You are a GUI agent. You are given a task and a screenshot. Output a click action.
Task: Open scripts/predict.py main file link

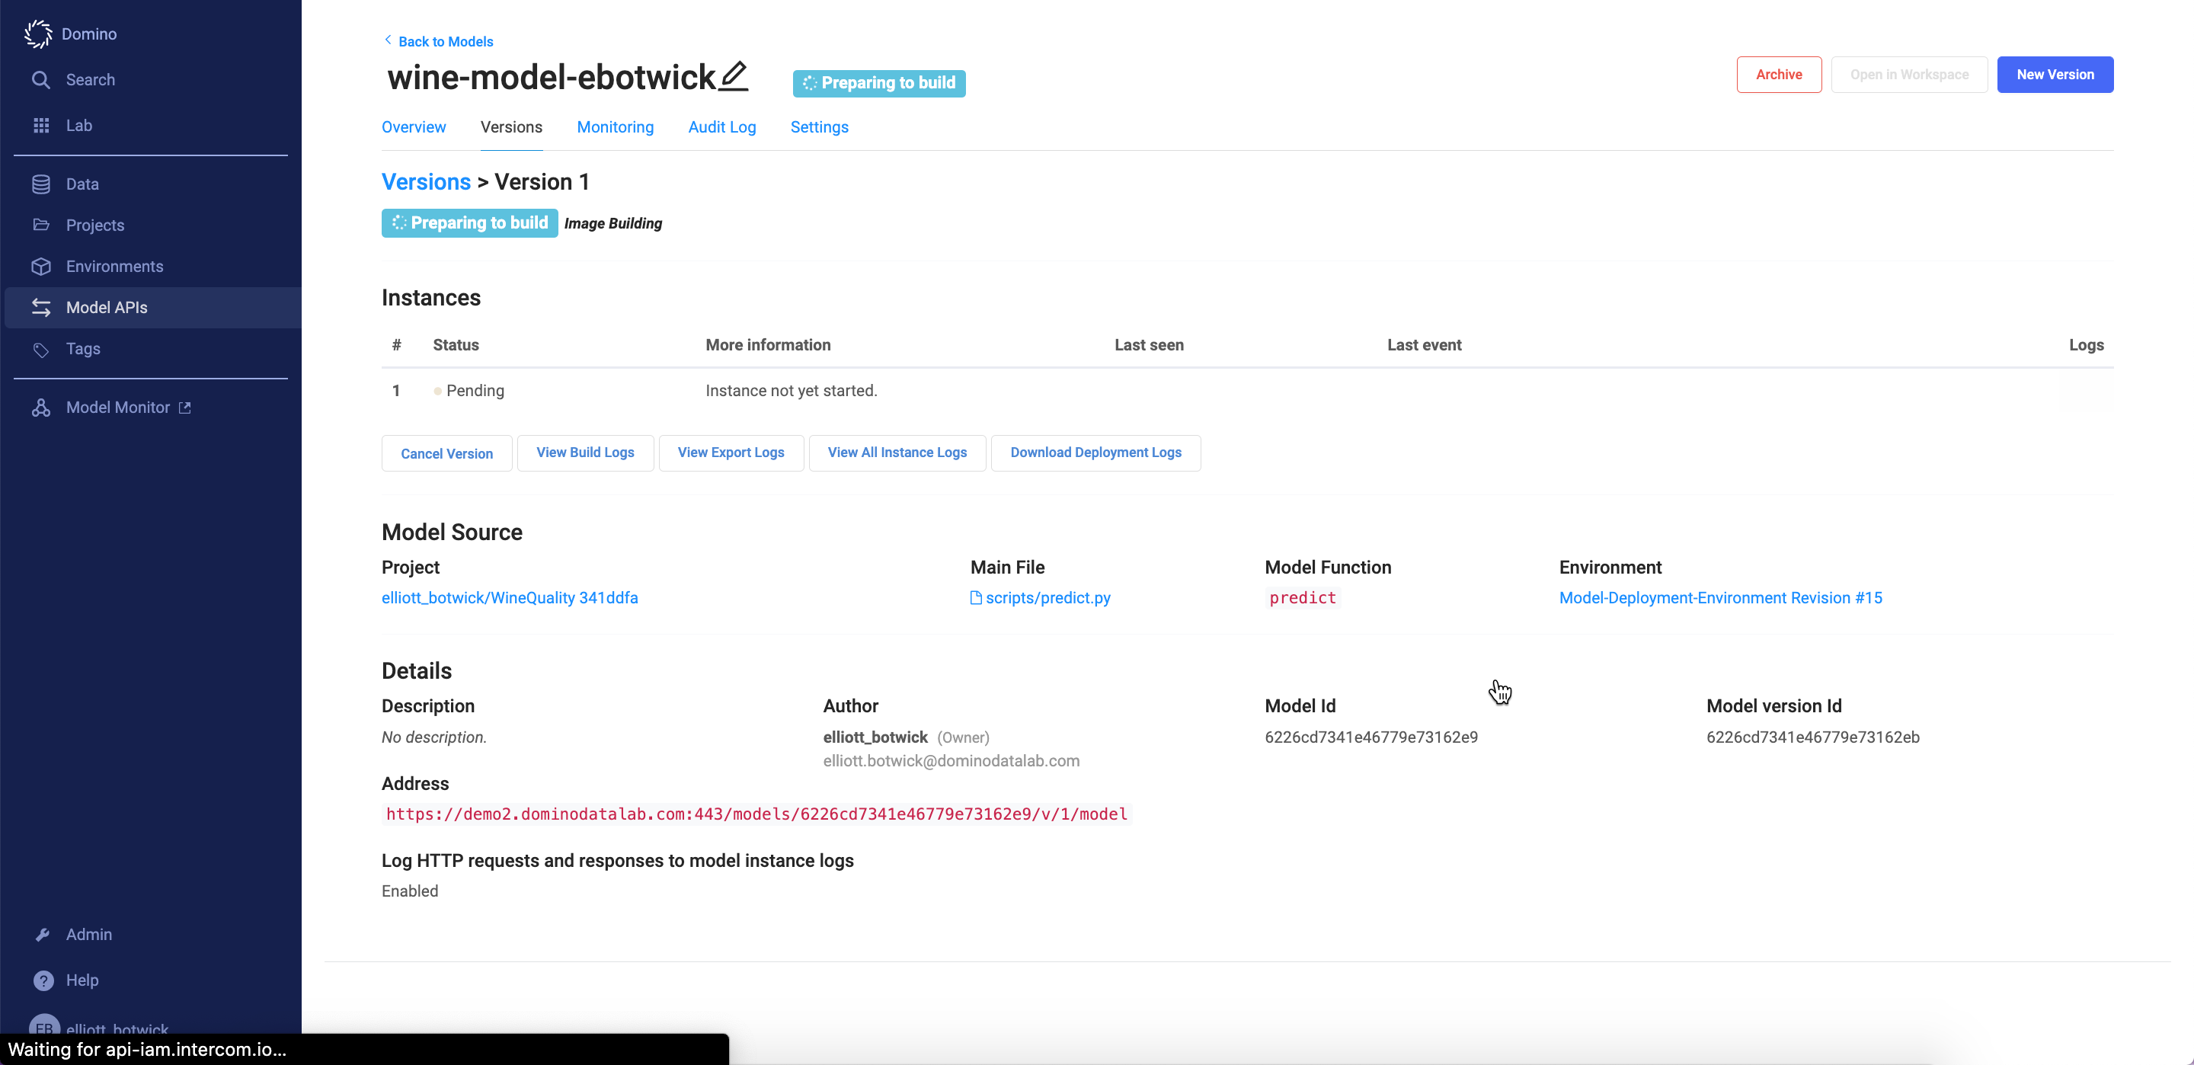pos(1047,598)
